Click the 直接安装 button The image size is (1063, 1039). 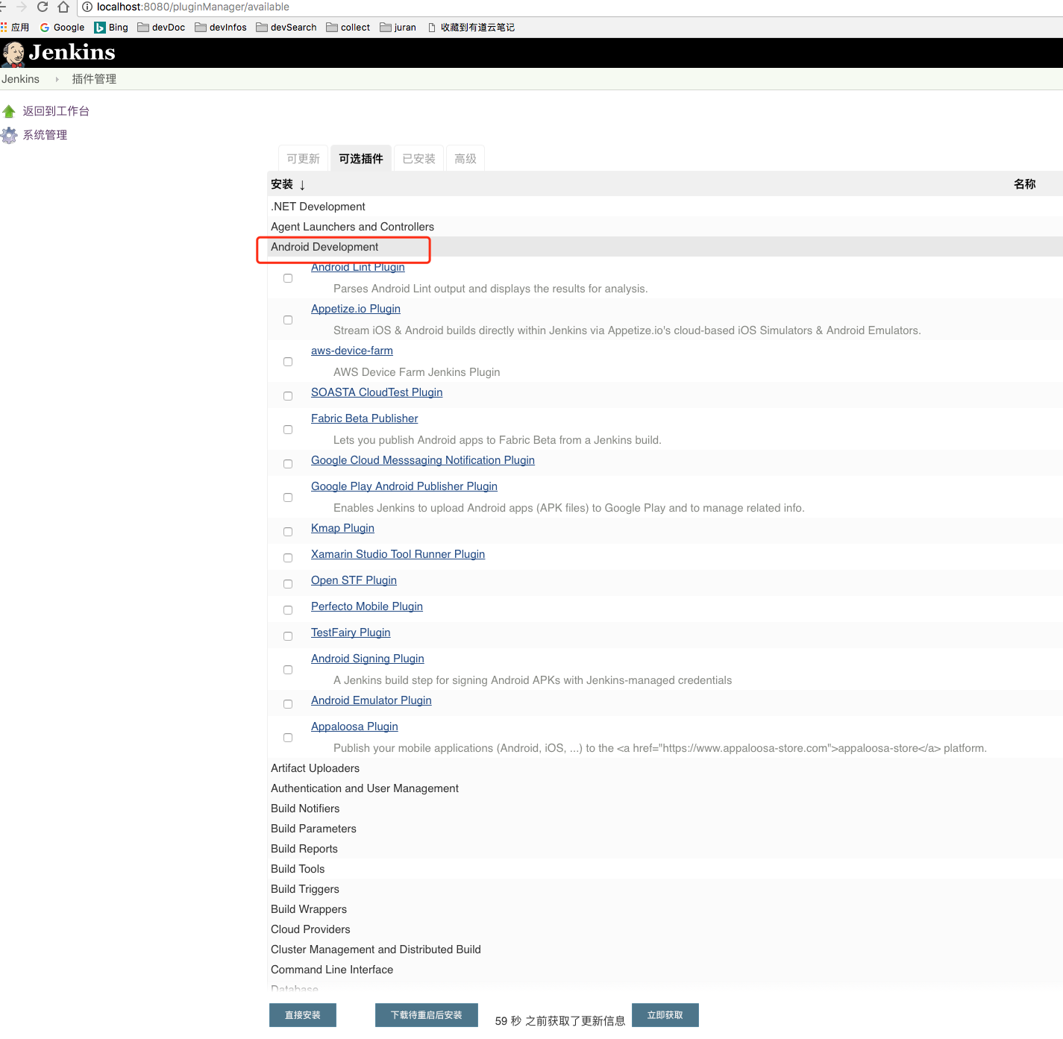click(x=303, y=1015)
